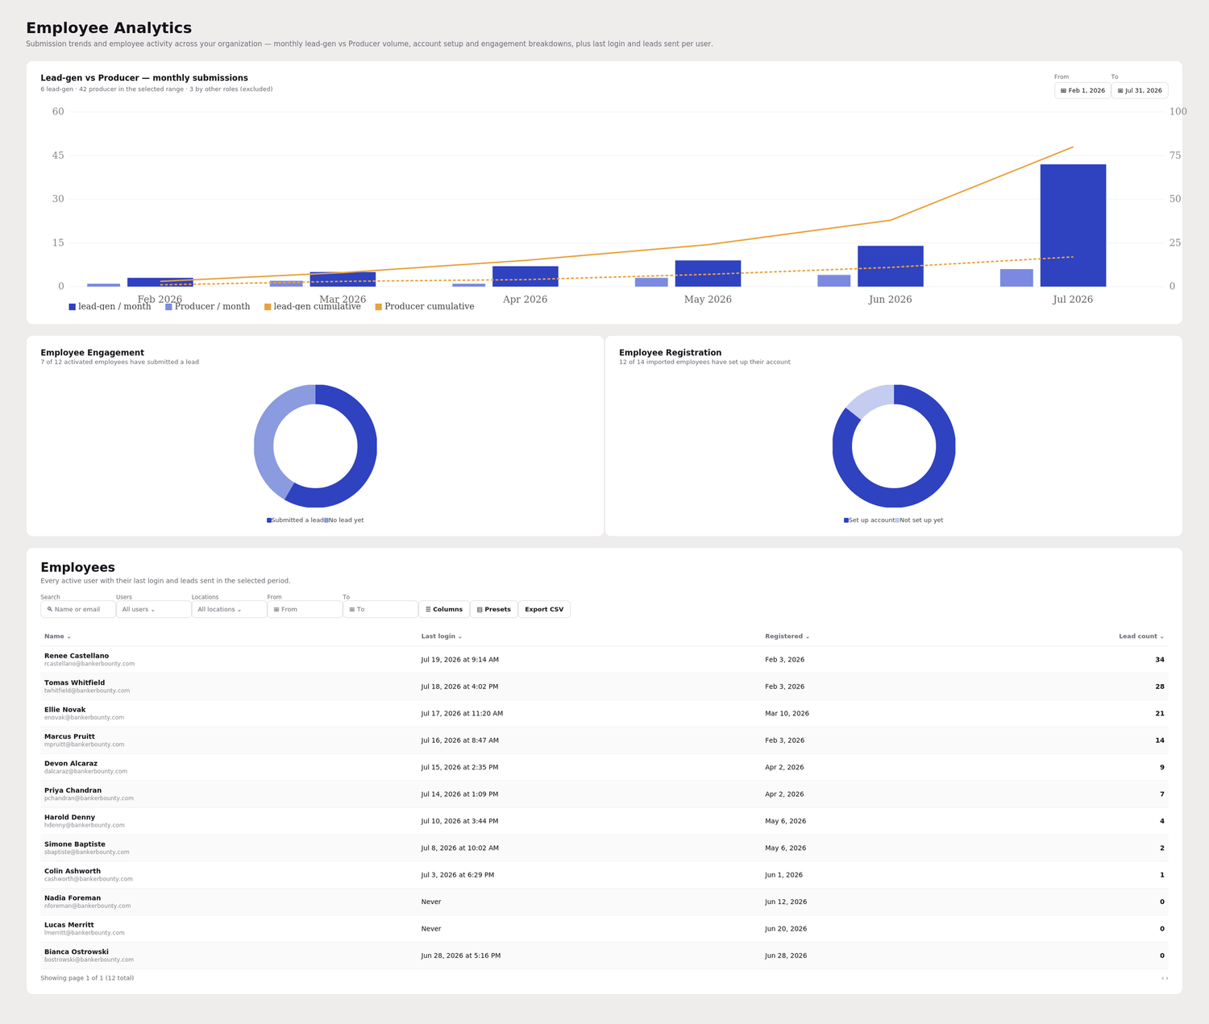Image resolution: width=1209 pixels, height=1024 pixels.
Task: Click lead count 21 for Ellie Novak
Action: coord(1160,714)
